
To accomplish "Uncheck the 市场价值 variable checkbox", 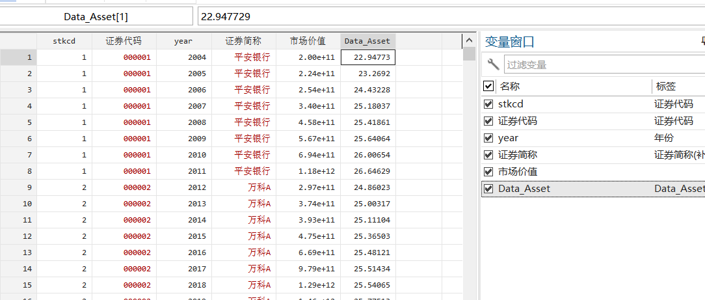I will (x=488, y=172).
